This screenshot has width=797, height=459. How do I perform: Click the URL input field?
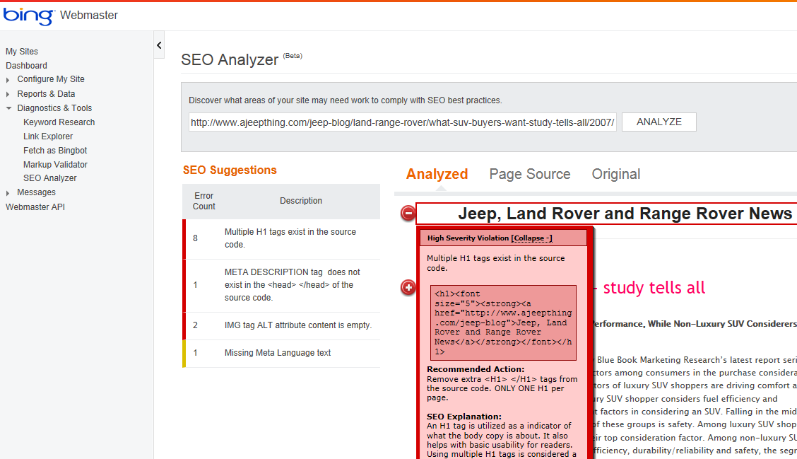[x=403, y=122]
